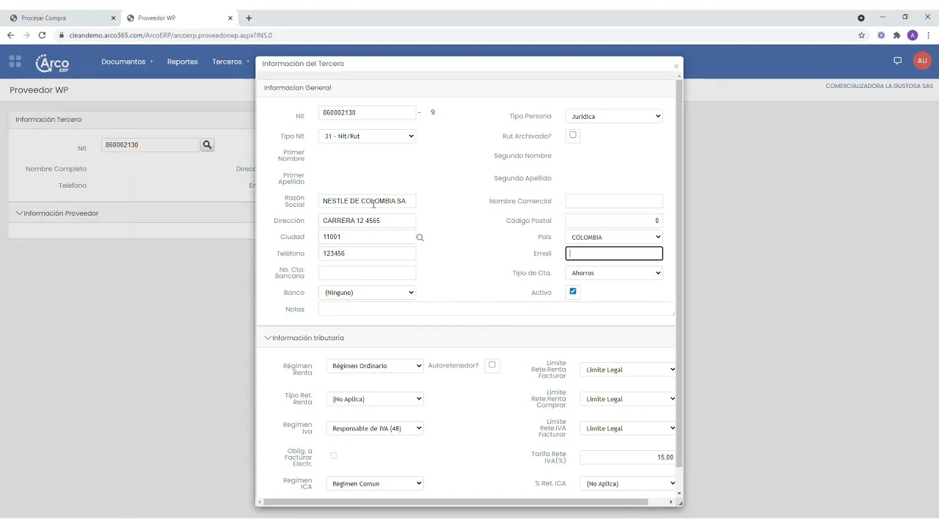Close the Información del Tercero dialog

(x=676, y=67)
